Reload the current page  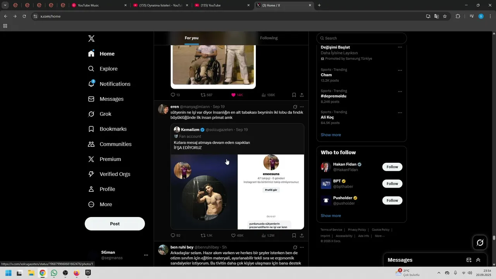(x=24, y=16)
